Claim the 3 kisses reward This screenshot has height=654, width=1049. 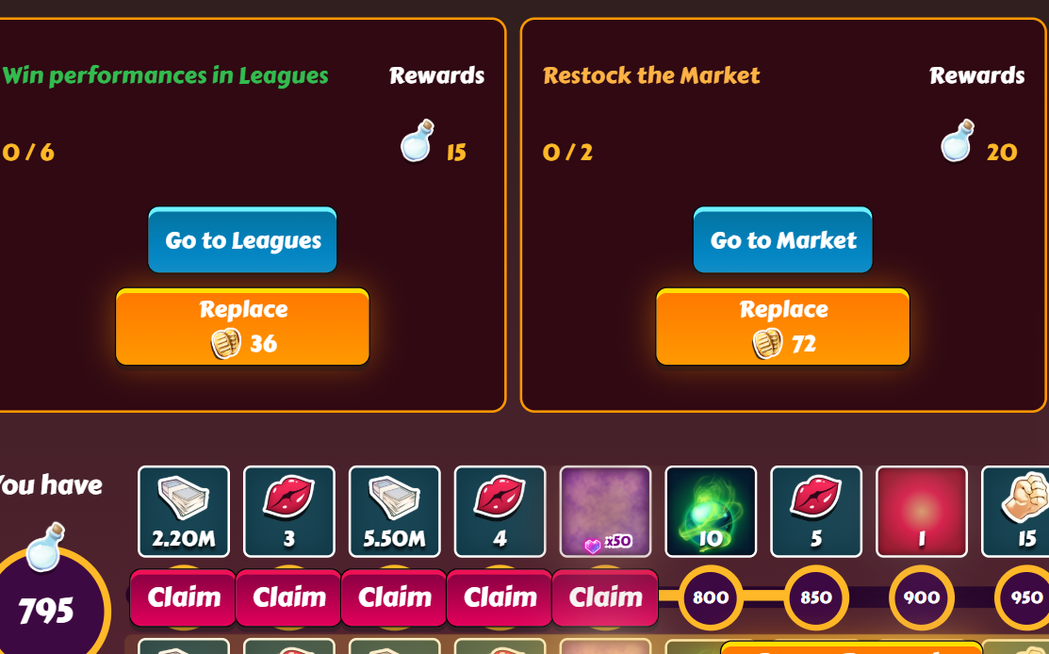[x=289, y=597]
